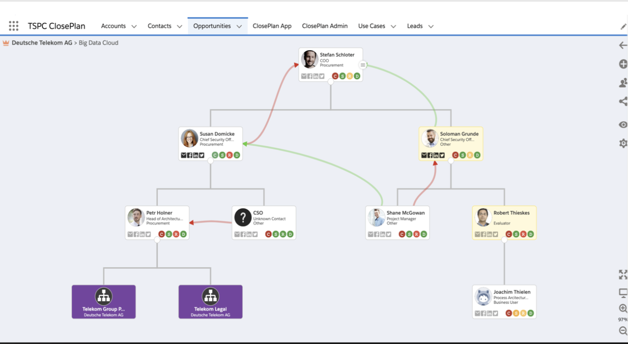628x344 pixels.
Task: Collapse branch via circle under Soloman Grunde
Action: 451,161
